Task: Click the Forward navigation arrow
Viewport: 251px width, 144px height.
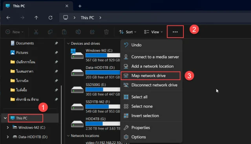Action: click(x=22, y=18)
